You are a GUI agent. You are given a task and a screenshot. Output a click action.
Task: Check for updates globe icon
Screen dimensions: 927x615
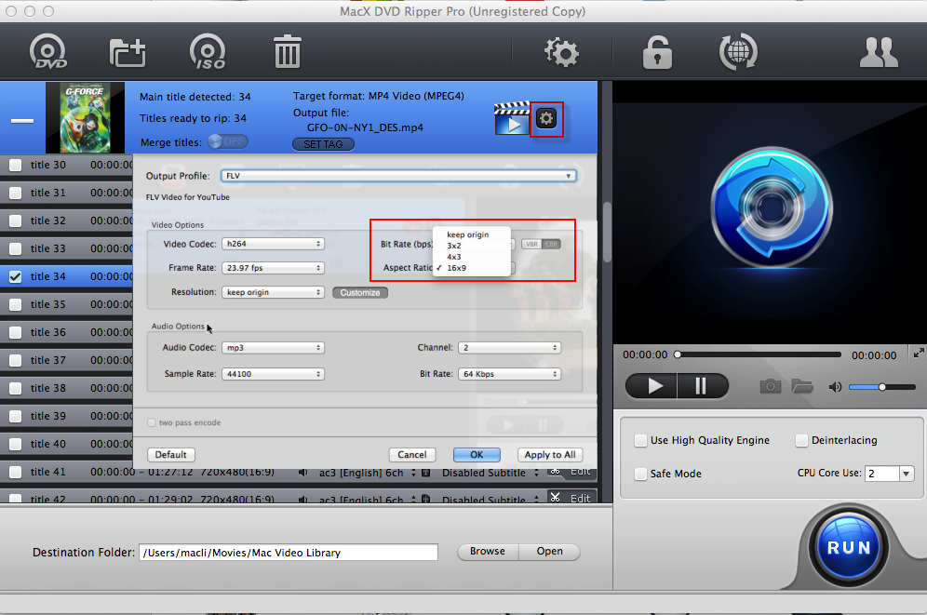click(738, 52)
